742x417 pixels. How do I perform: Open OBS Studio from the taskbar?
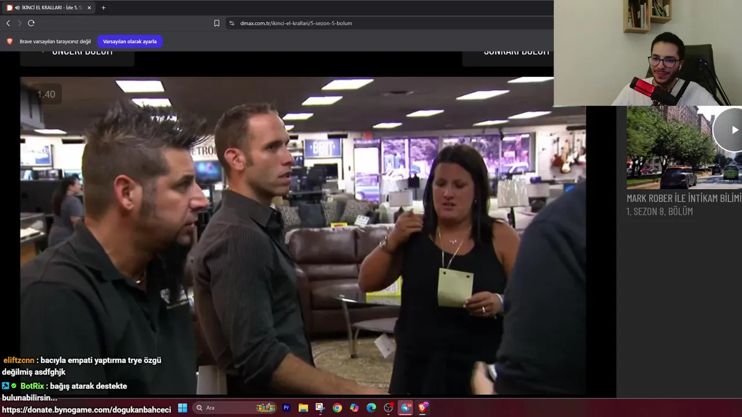388,408
